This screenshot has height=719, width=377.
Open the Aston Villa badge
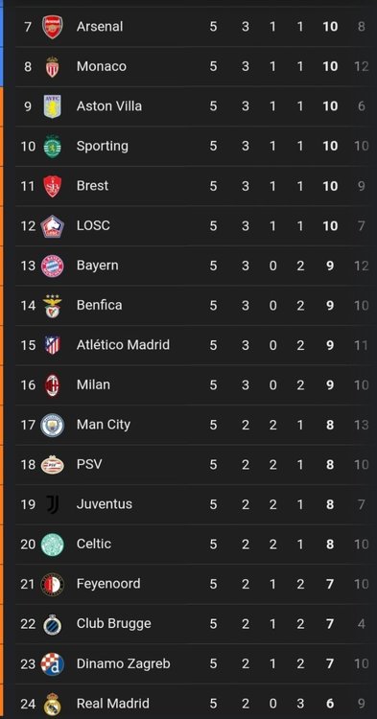click(53, 106)
